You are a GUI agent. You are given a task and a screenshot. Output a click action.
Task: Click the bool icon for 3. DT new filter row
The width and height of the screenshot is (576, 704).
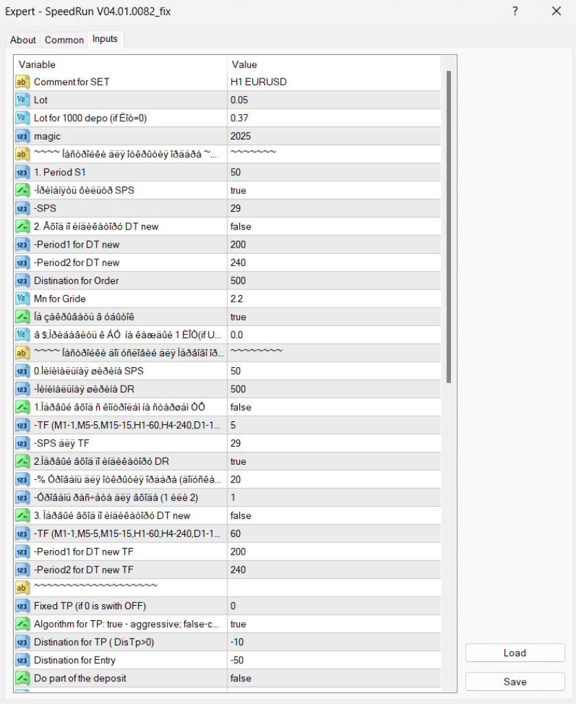click(x=22, y=516)
